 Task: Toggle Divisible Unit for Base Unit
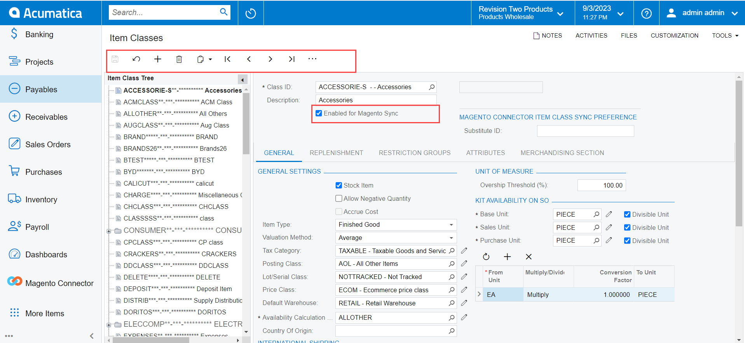[627, 214]
